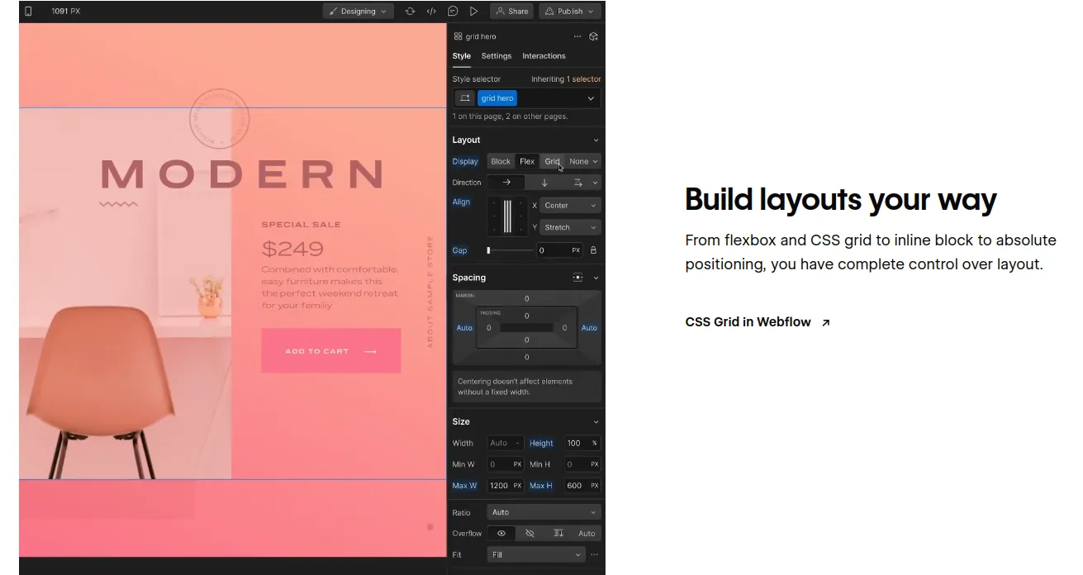This screenshot has height=575, width=1083.
Task: Collapse the Layout section
Action: point(596,140)
